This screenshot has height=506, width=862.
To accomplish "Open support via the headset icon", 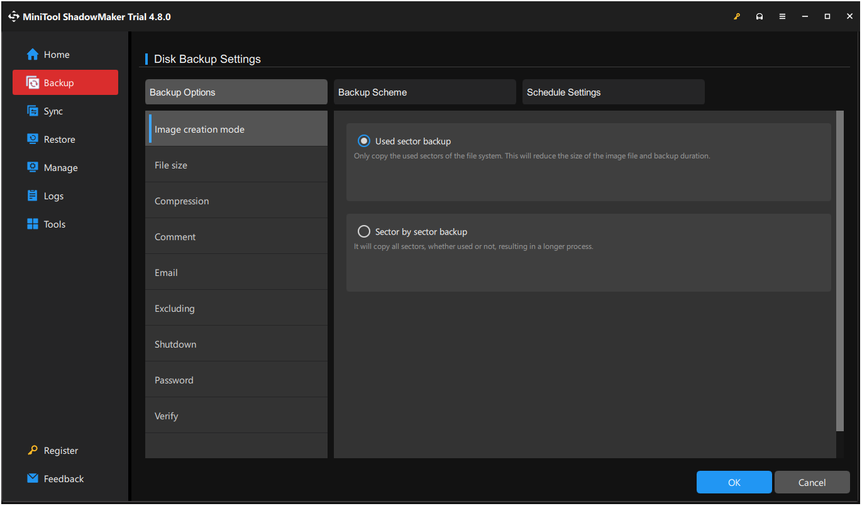I will pos(759,16).
